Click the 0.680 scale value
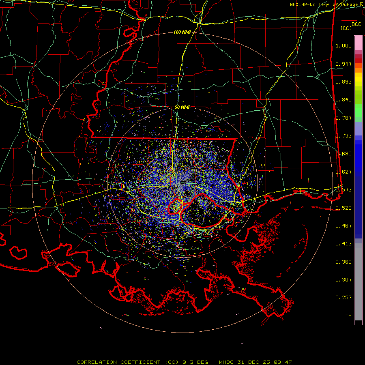The width and height of the screenshot is (365, 365). point(344,154)
